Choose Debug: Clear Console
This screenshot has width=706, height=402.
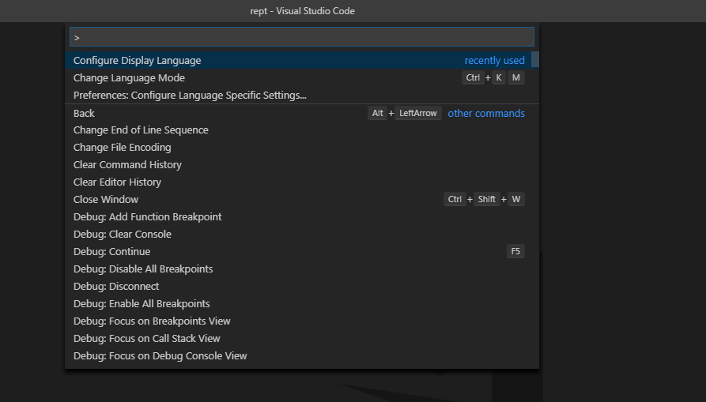[123, 235]
